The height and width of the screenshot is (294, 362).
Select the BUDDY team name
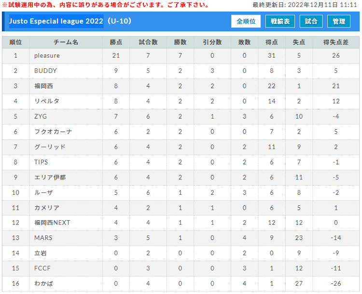click(x=45, y=71)
